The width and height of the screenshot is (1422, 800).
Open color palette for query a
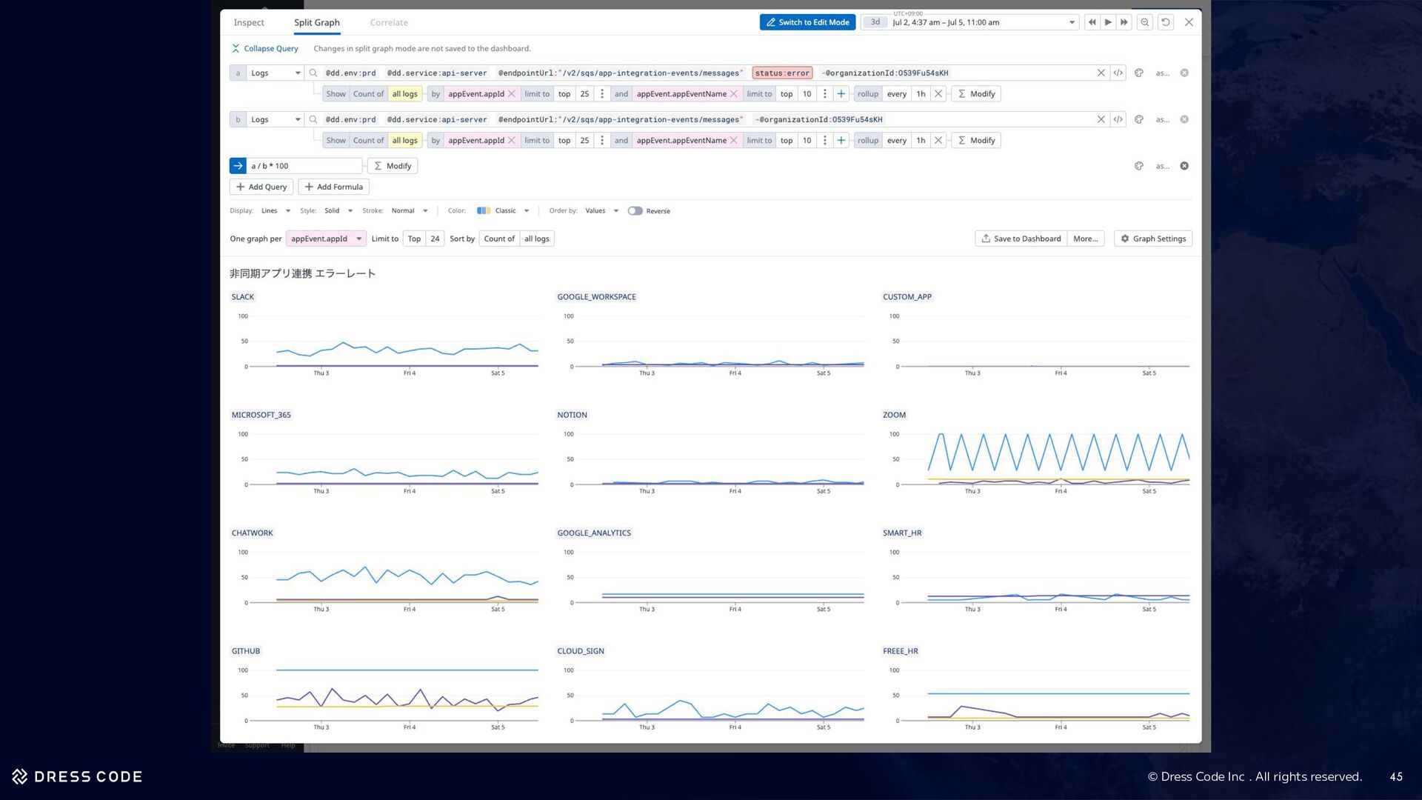[x=1139, y=73]
